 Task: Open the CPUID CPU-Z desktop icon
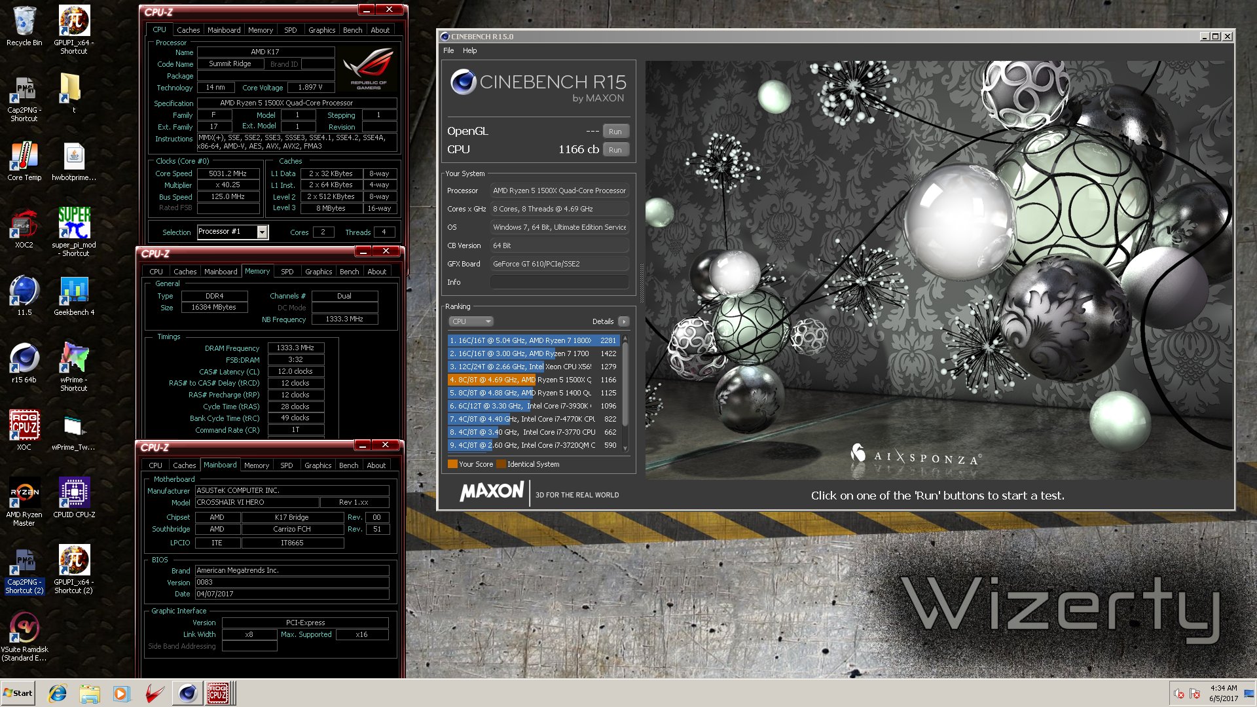[x=74, y=498]
